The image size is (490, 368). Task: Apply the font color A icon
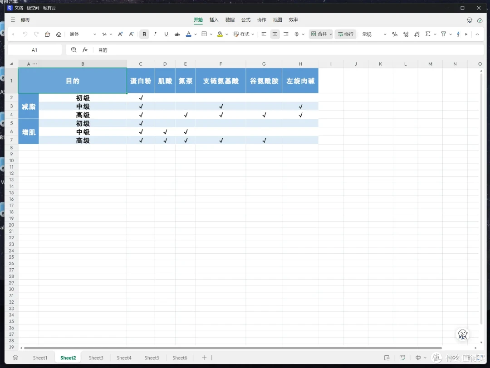point(188,34)
